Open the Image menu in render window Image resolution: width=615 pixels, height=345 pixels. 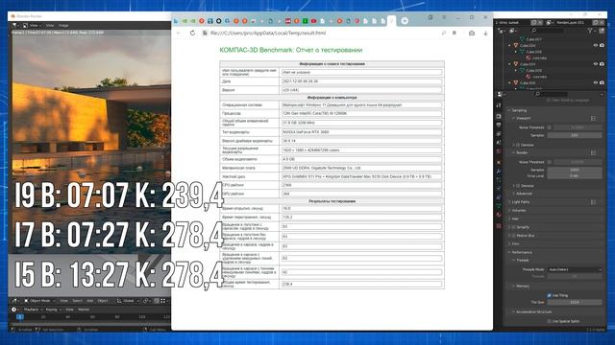coord(63,26)
